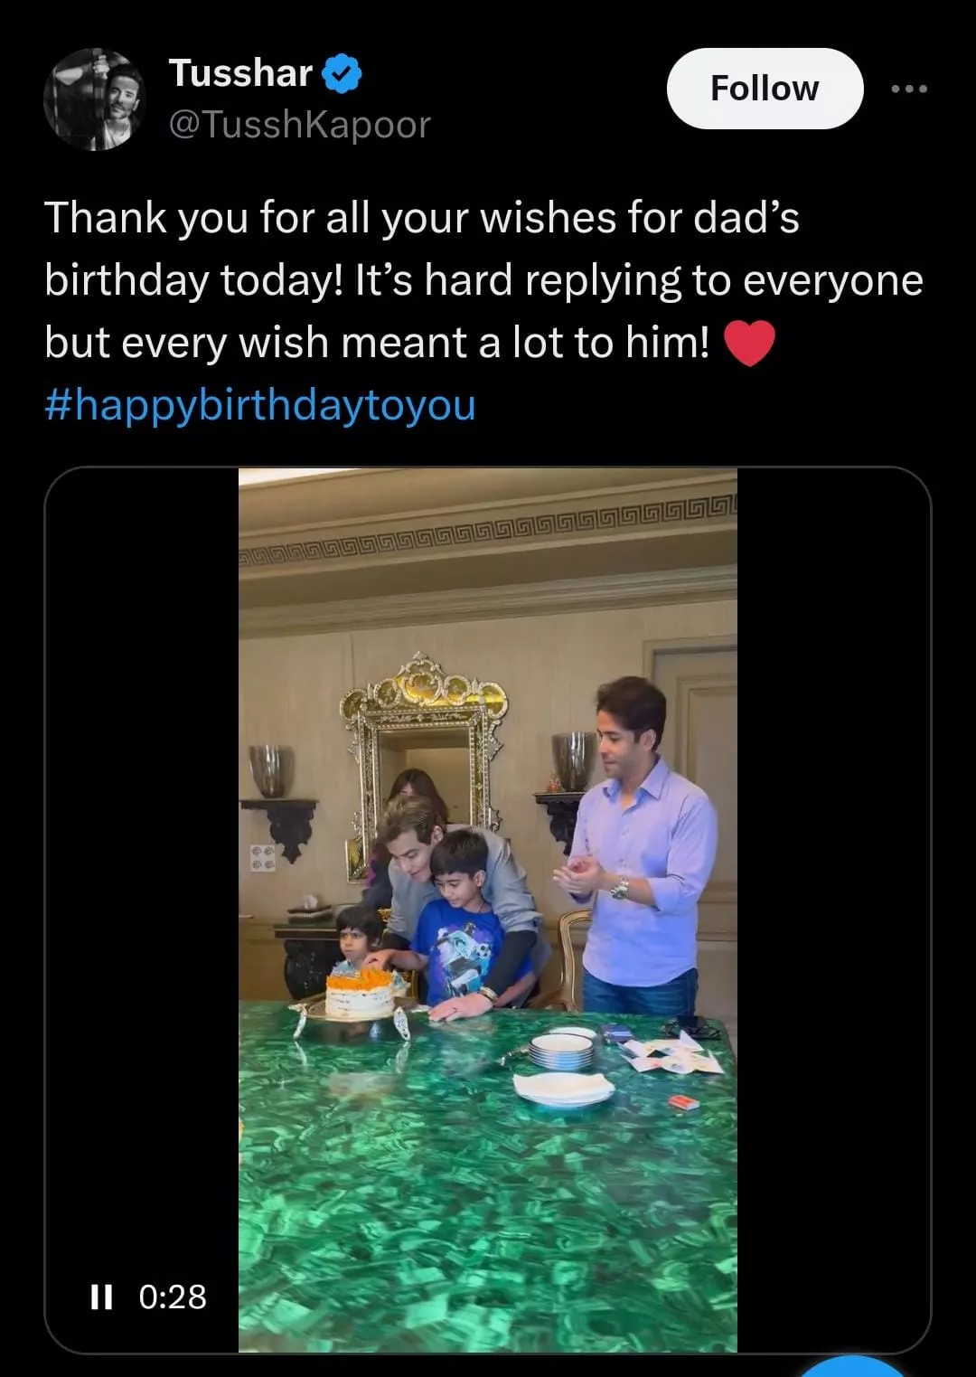Viewport: 976px width, 1377px height.
Task: Open the #happybirthdaytoyou hashtag
Action: pos(260,404)
